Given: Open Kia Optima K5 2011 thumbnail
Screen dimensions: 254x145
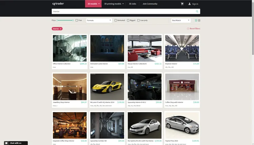Looking at the screenshot, I should coord(145,125).
